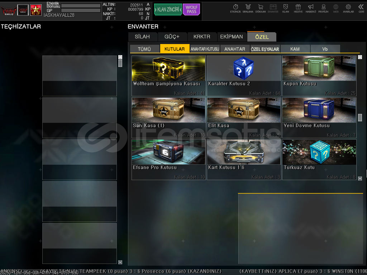Select the TÜMÜ sub-tab
367x275 pixels.
[144, 49]
